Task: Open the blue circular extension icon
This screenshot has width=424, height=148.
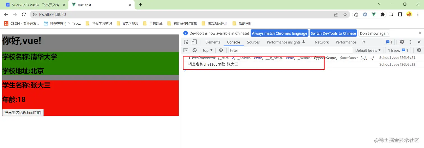Action: tap(365, 15)
